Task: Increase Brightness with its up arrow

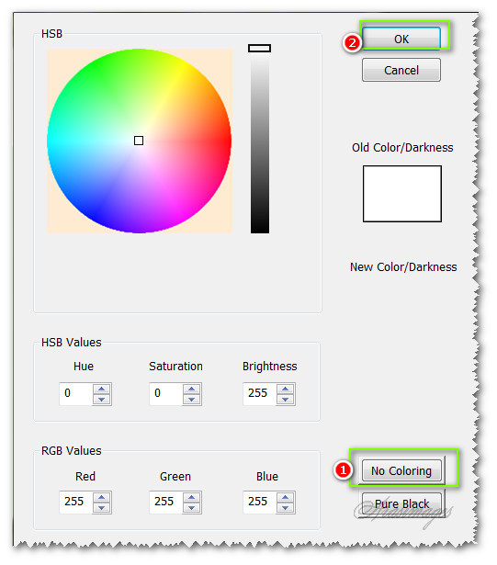Action: (x=286, y=389)
